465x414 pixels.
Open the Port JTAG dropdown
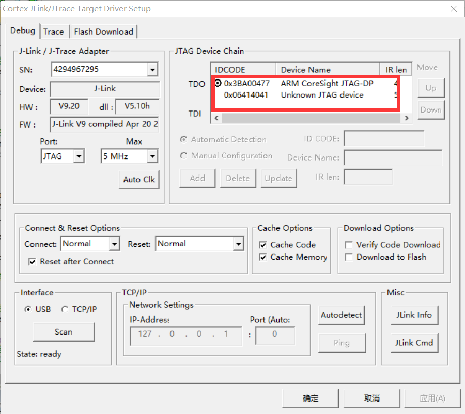tap(79, 156)
